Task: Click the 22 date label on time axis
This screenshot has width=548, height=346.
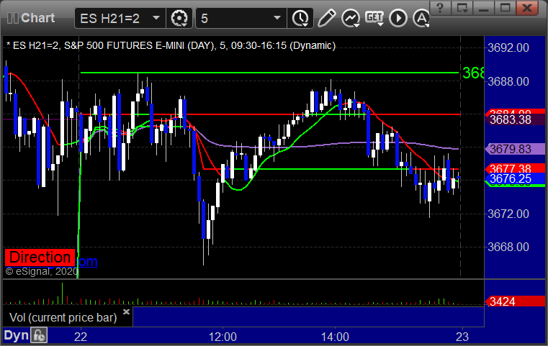Action: click(x=81, y=337)
